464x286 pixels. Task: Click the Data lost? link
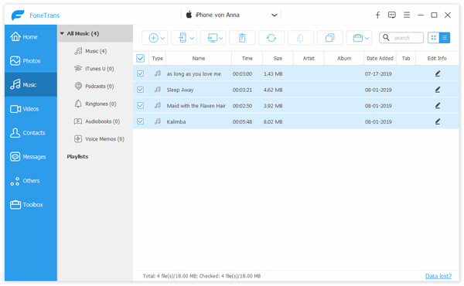(438, 276)
